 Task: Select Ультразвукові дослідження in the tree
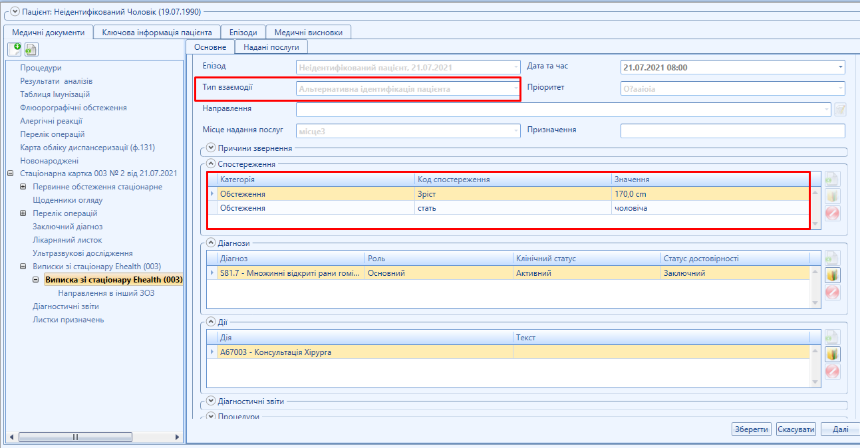point(82,253)
